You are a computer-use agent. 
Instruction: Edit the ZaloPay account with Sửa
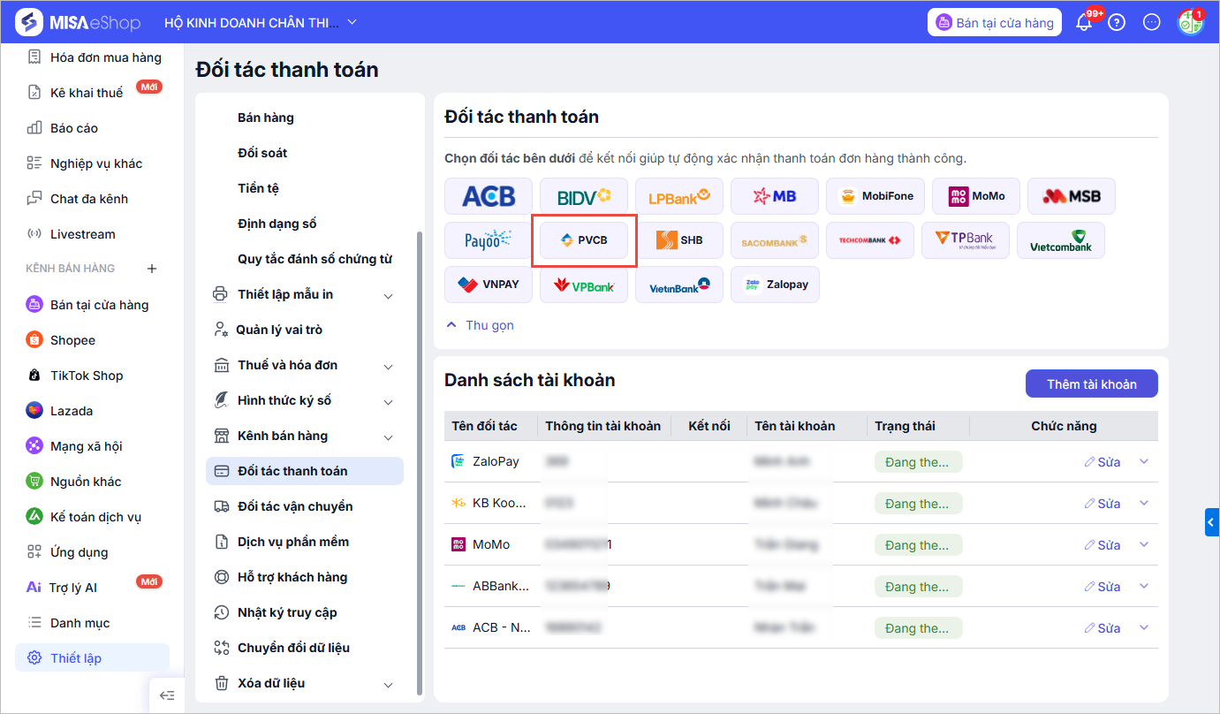1102,462
